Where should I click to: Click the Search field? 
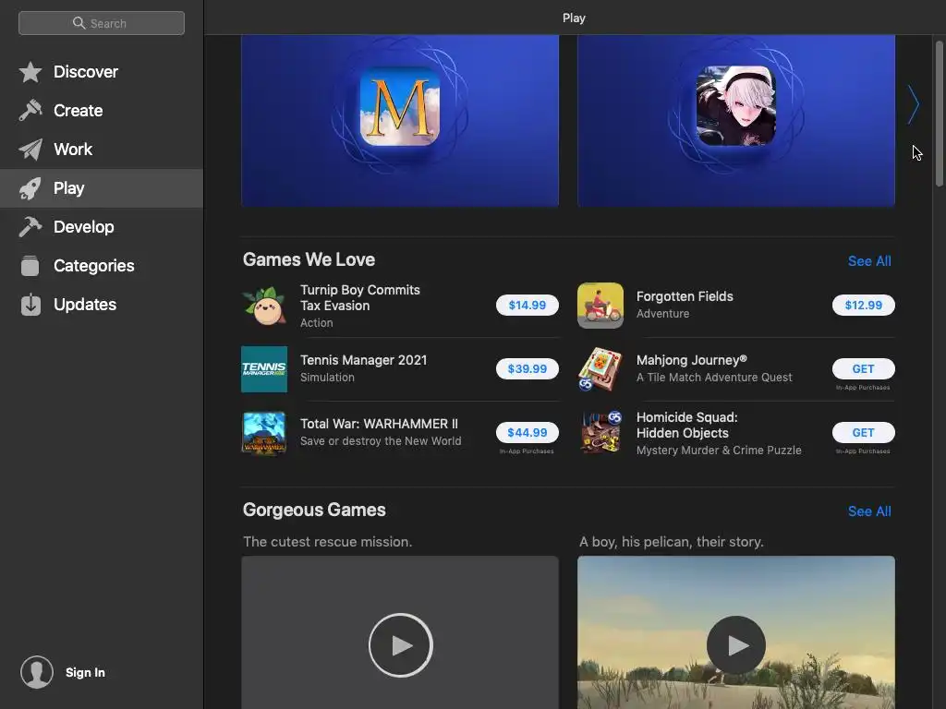click(x=102, y=23)
